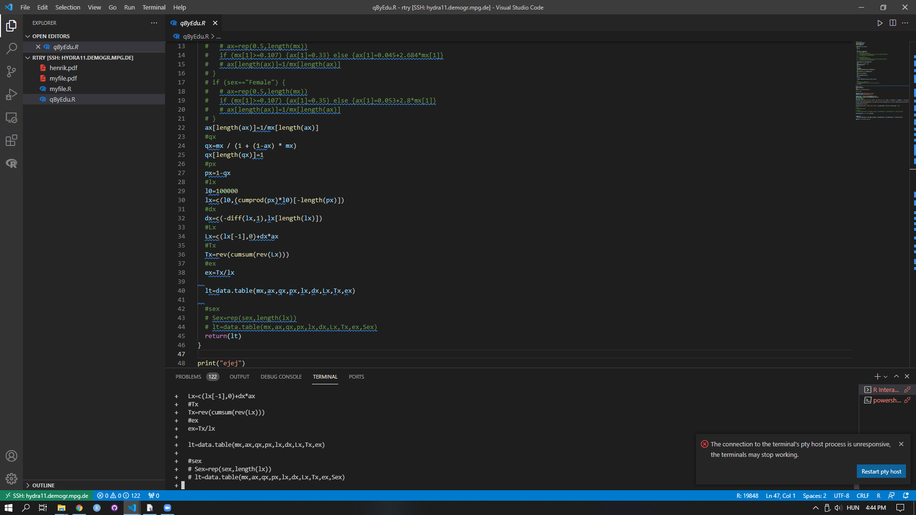Open notifications via the bell icon
This screenshot has width=916, height=515.
[x=906, y=495]
